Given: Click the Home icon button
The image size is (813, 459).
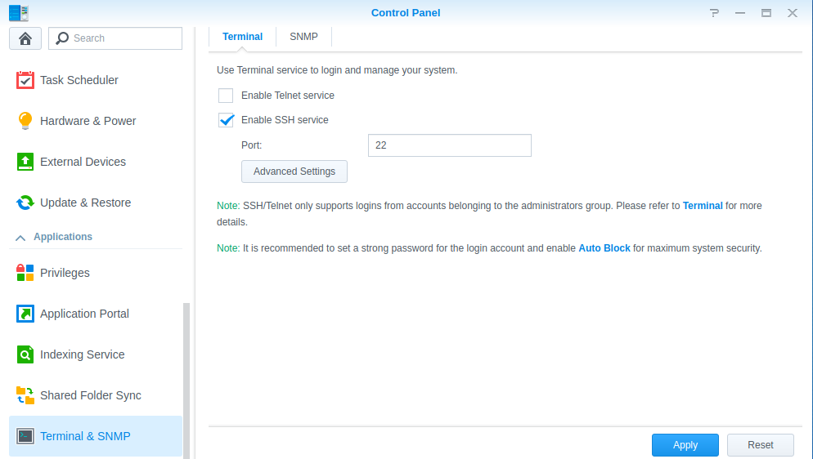Looking at the screenshot, I should click(x=25, y=38).
